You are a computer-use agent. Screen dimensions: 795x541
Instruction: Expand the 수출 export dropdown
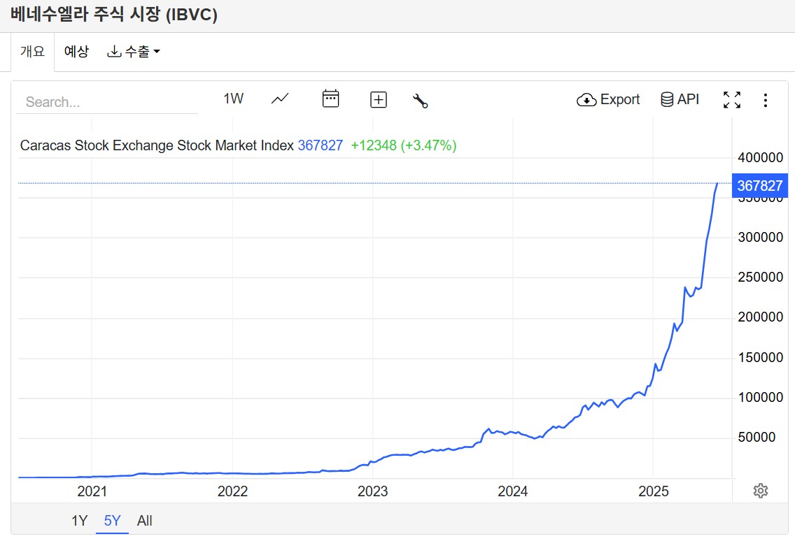133,52
